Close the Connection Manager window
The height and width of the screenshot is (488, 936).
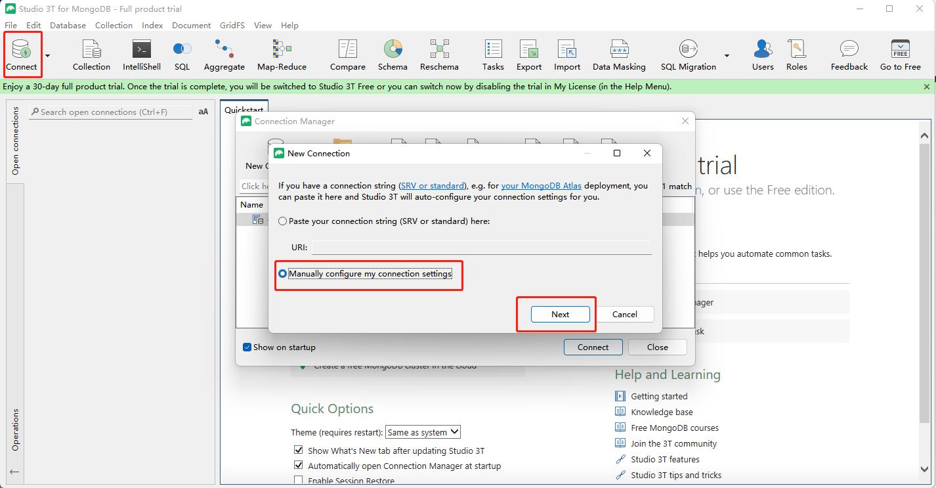[x=685, y=121]
